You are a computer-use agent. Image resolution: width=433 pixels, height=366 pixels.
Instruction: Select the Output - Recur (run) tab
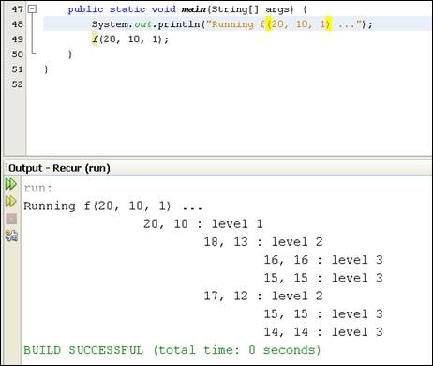(59, 168)
